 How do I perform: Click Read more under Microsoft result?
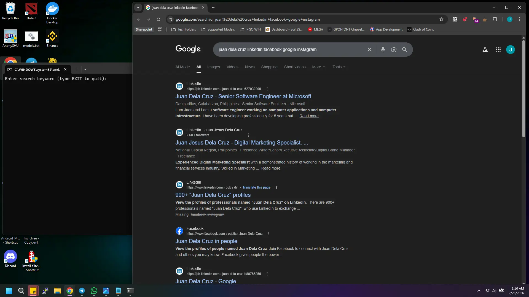(309, 116)
